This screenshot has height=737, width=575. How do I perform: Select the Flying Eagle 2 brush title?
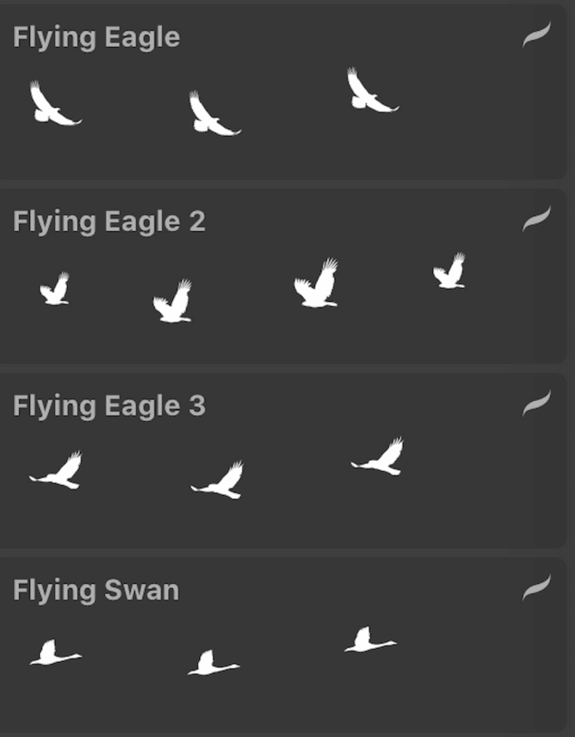click(x=109, y=222)
